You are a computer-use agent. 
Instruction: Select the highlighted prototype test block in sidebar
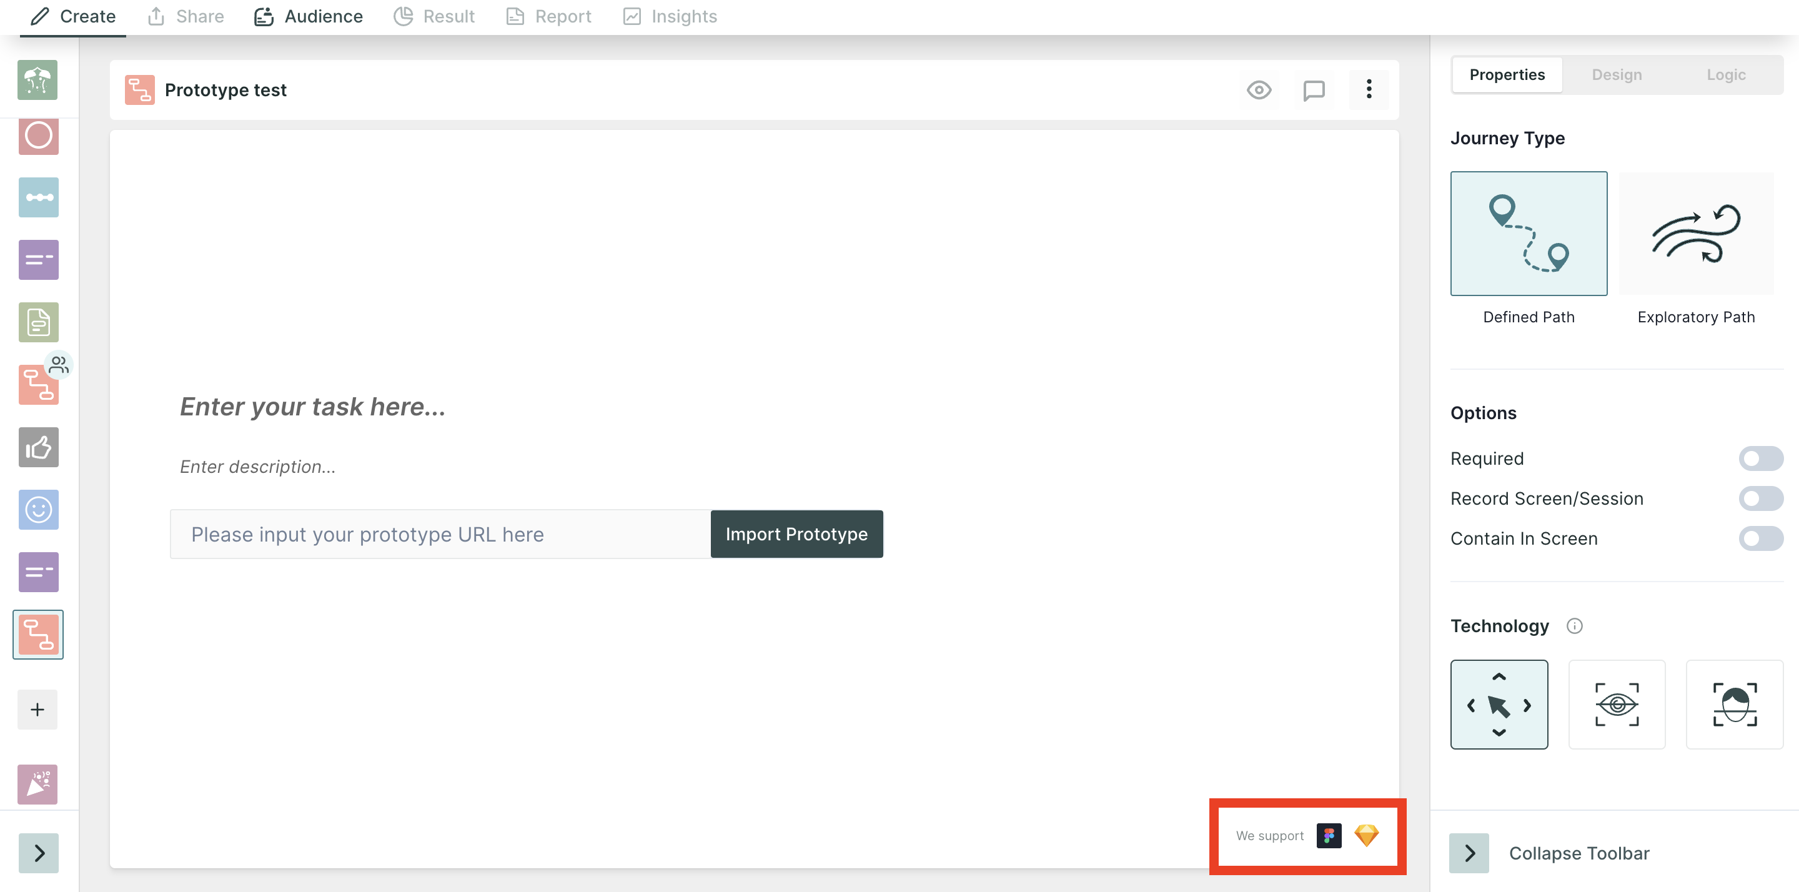[38, 634]
